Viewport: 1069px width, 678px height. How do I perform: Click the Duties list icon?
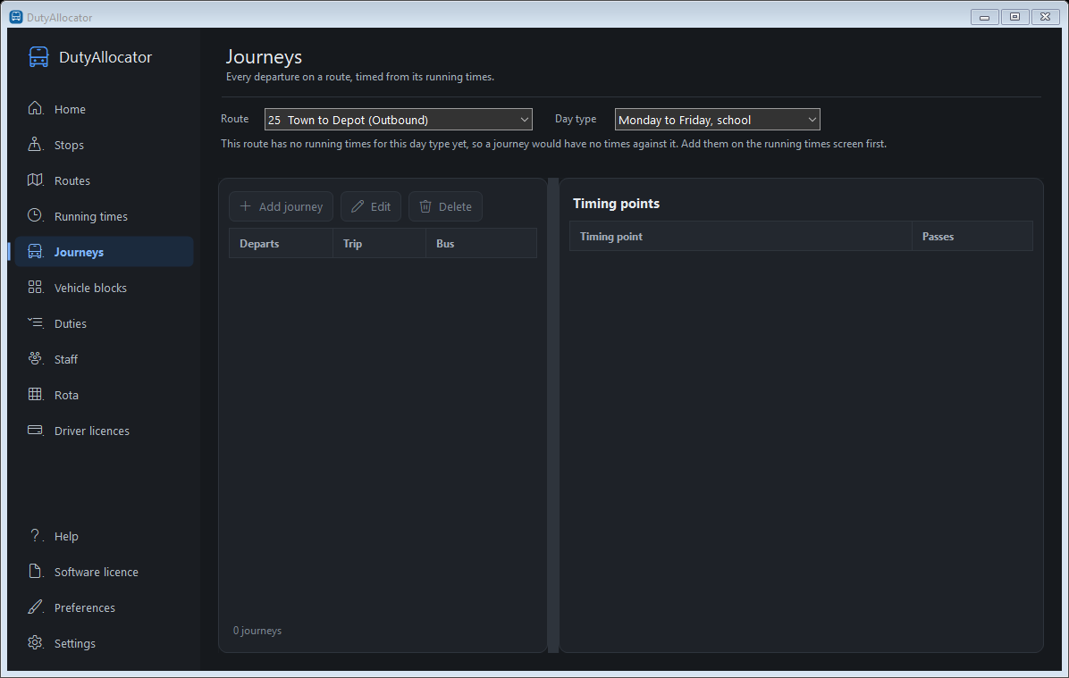(36, 323)
